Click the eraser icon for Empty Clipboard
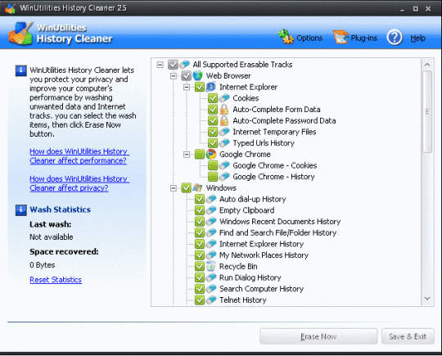 point(211,210)
